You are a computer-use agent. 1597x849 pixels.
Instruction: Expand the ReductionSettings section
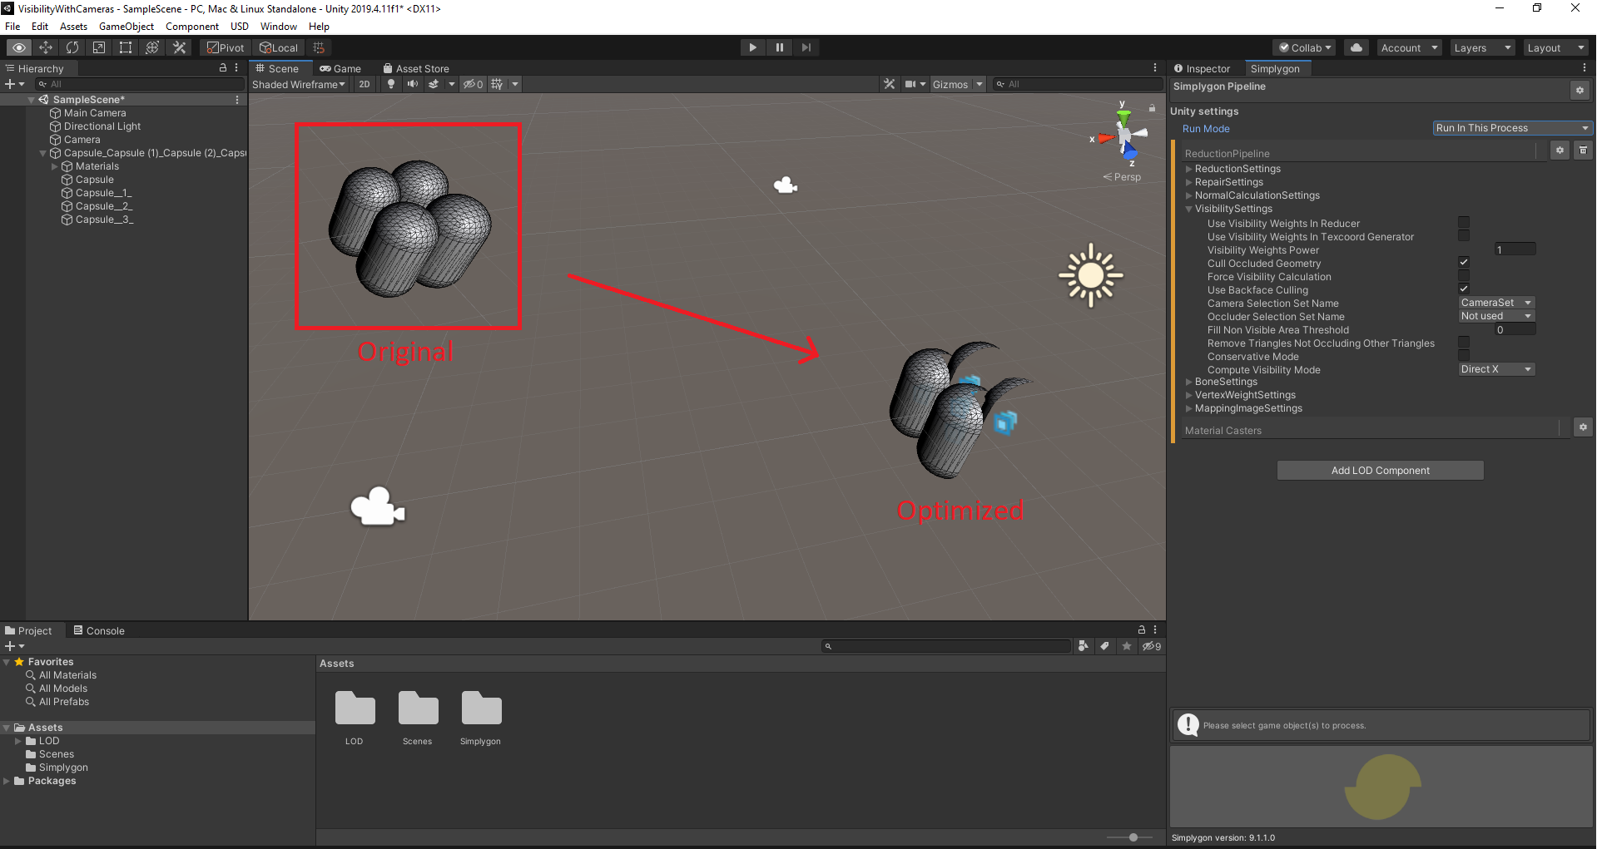click(x=1237, y=169)
